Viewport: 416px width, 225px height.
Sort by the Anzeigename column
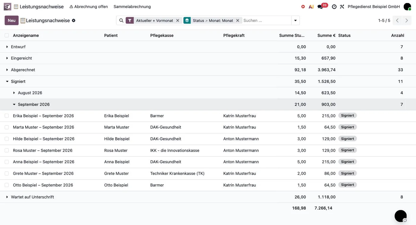pos(26,35)
